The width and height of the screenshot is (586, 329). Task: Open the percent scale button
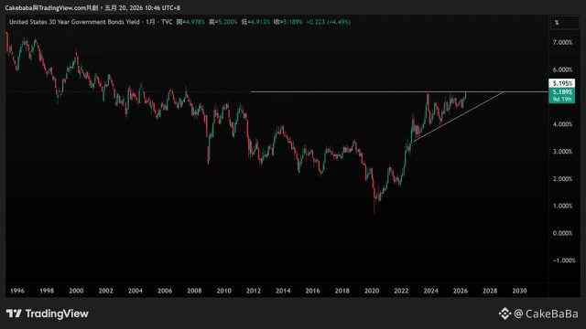[564, 23]
